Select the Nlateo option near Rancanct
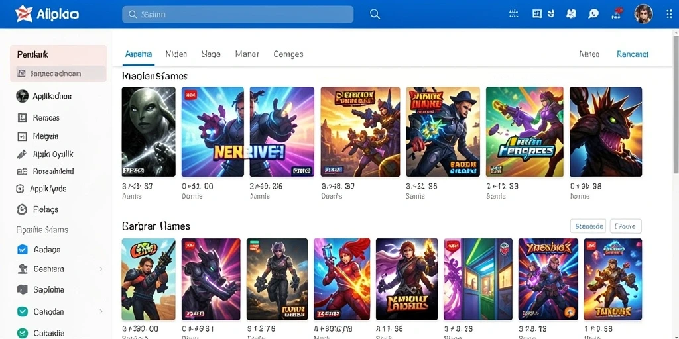 (589, 54)
